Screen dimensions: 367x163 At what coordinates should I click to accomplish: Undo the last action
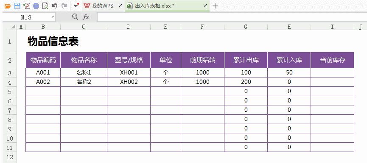(x=55, y=6)
